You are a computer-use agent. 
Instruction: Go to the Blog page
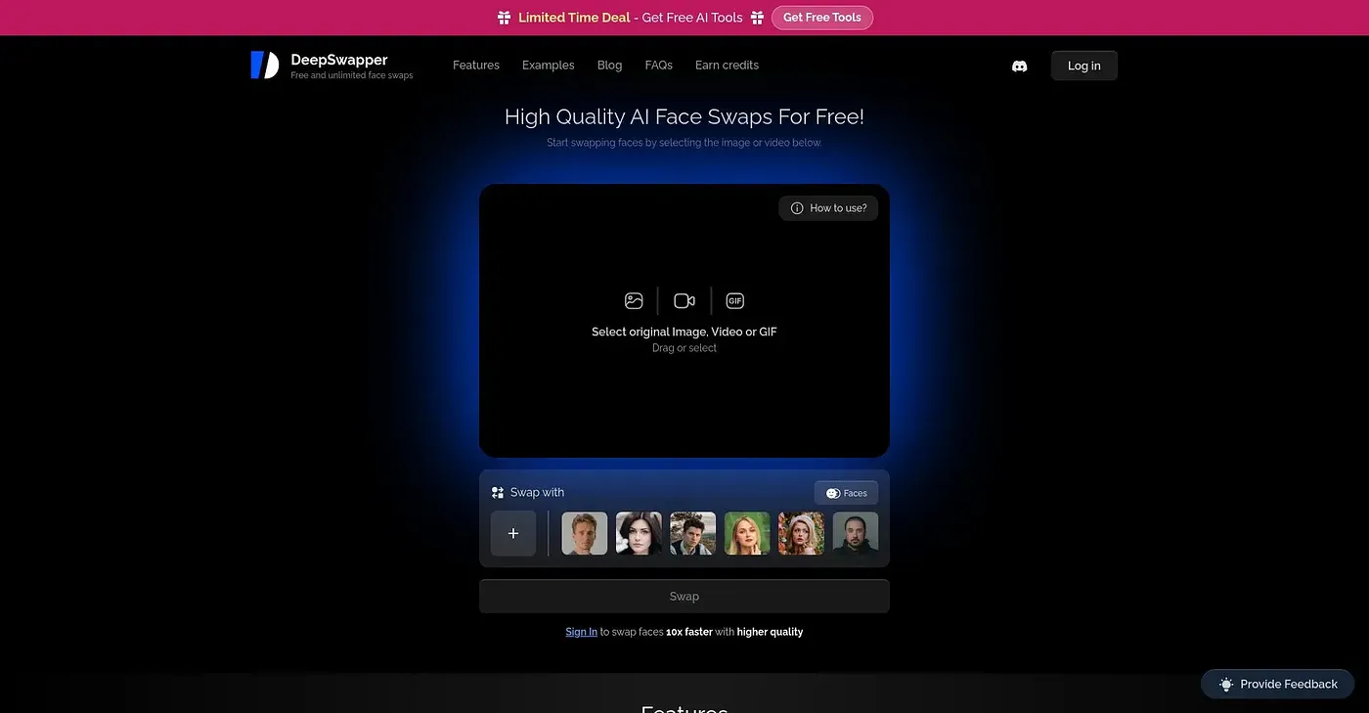pos(609,66)
